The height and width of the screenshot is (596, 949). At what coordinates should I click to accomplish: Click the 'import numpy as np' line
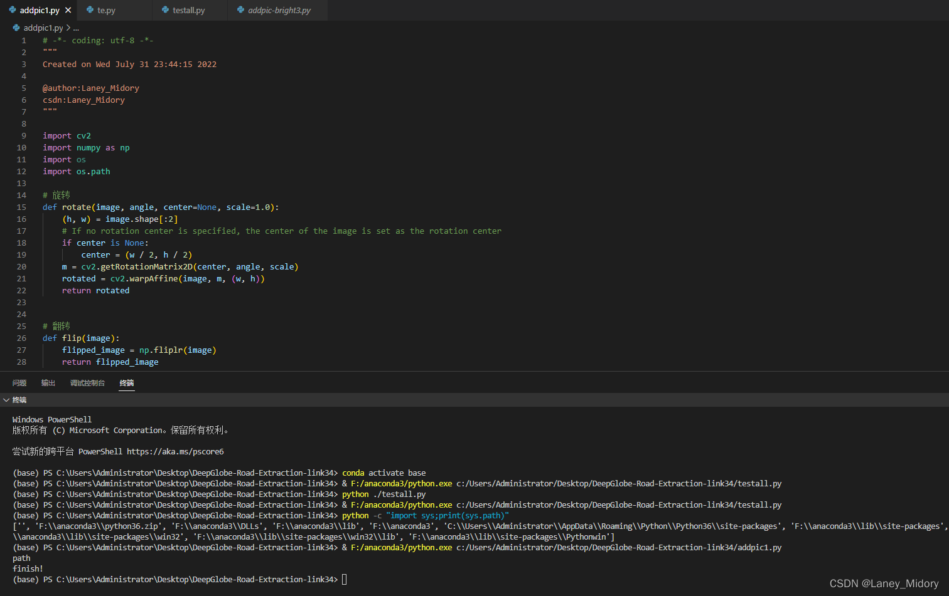click(x=86, y=147)
